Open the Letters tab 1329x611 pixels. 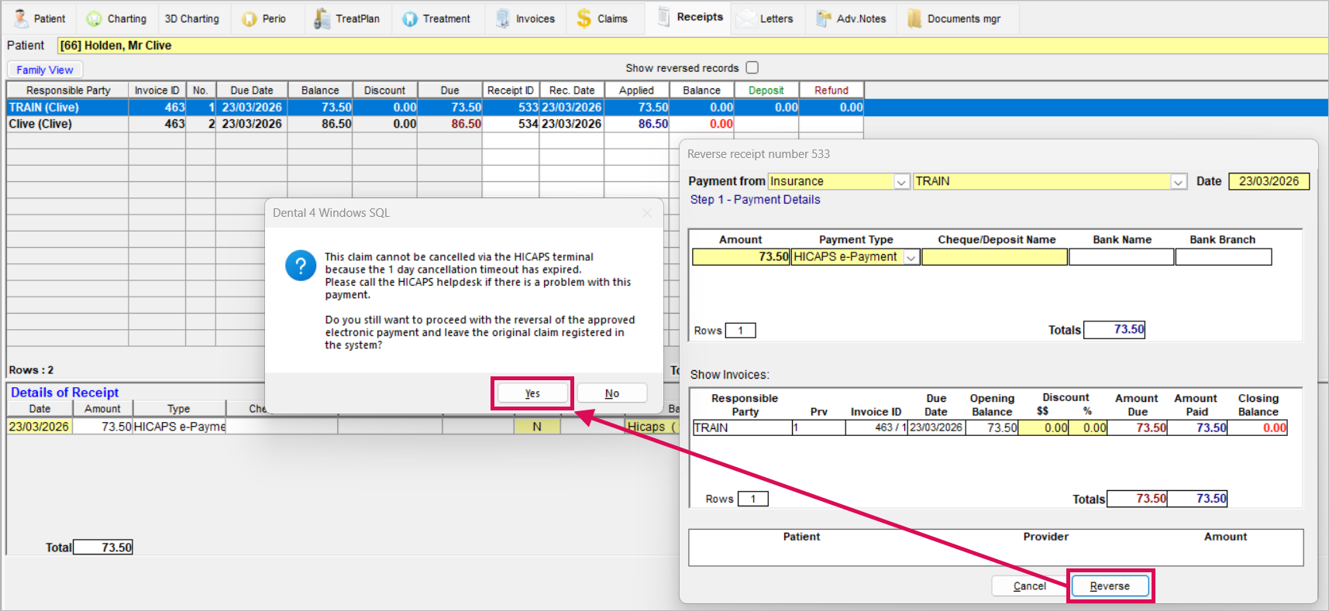point(776,19)
